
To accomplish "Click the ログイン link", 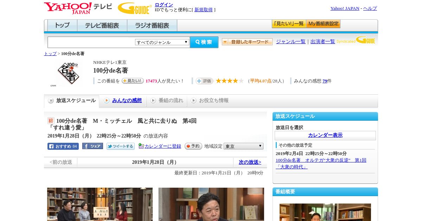I will click(x=164, y=5).
